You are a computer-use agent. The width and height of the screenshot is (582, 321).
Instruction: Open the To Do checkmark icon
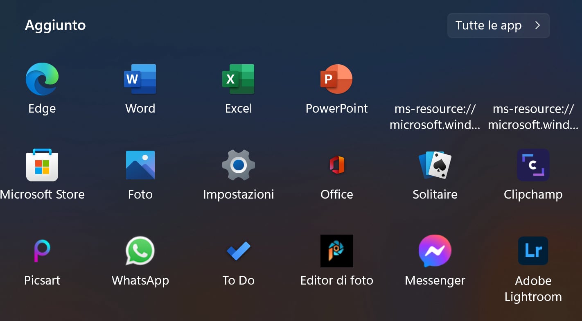pyautogui.click(x=239, y=251)
